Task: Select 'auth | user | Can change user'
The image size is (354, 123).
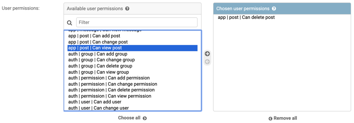Action: point(132,108)
